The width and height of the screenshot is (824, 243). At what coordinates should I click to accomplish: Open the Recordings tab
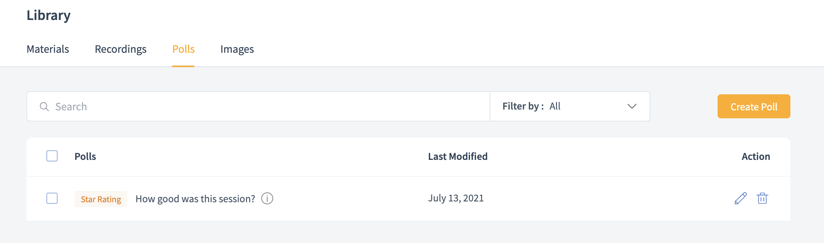pyautogui.click(x=120, y=49)
